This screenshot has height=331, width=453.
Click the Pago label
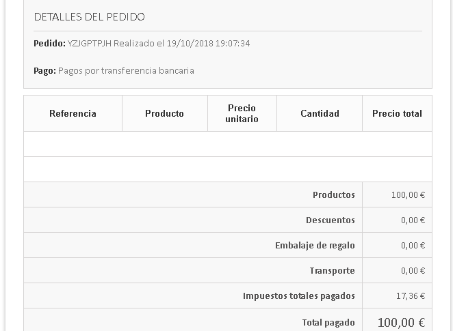[x=44, y=70]
